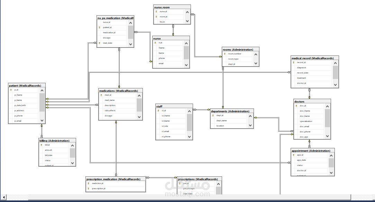Click scroll down arrow in patient table
Screen dimensions: 375x202
point(42,121)
